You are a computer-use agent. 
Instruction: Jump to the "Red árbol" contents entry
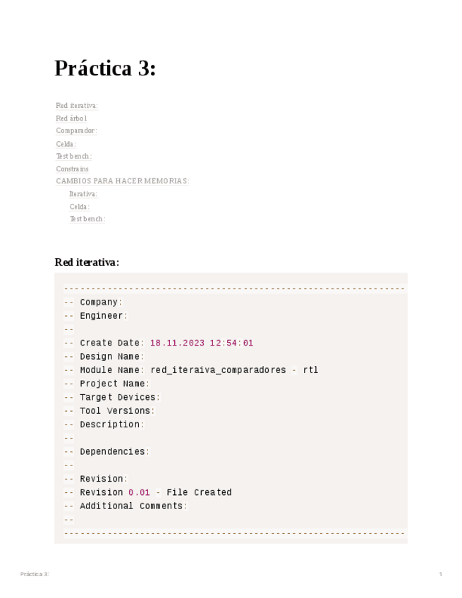(x=71, y=118)
